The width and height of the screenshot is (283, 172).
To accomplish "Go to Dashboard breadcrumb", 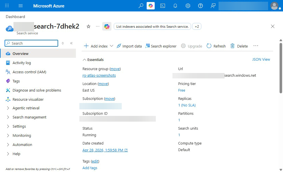I will [15, 17].
